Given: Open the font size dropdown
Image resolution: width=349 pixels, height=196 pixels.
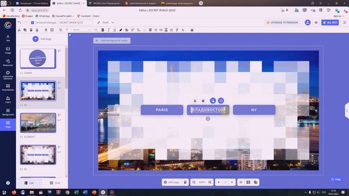Looking at the screenshot, I should click(x=96, y=30).
